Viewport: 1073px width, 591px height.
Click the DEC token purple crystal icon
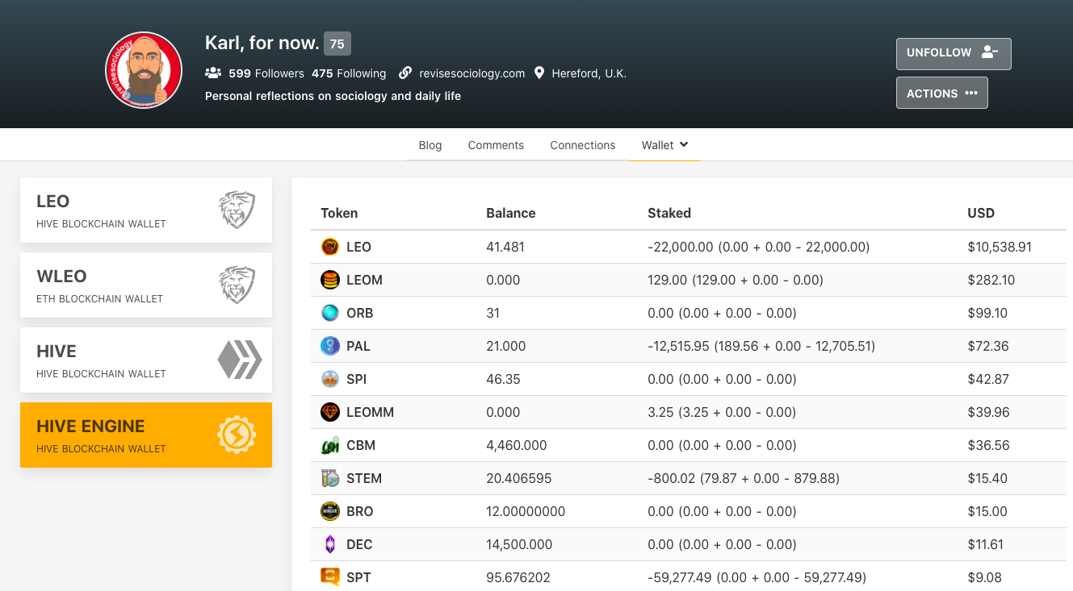[329, 544]
